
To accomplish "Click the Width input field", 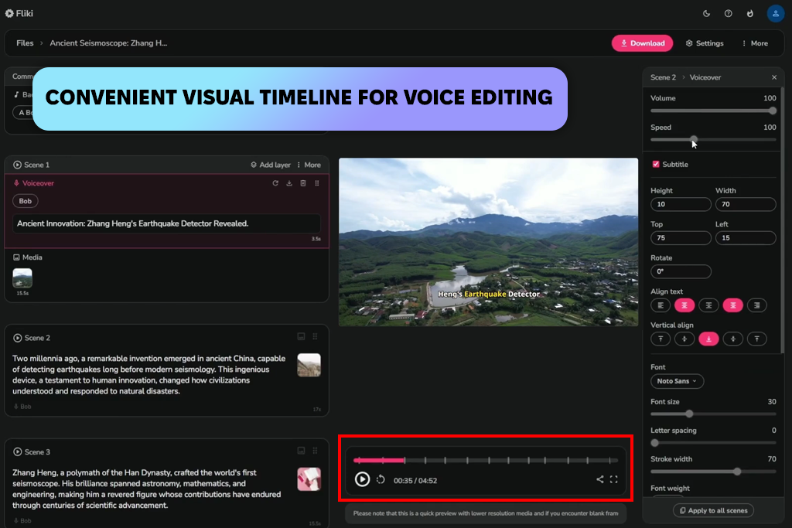I will 746,204.
